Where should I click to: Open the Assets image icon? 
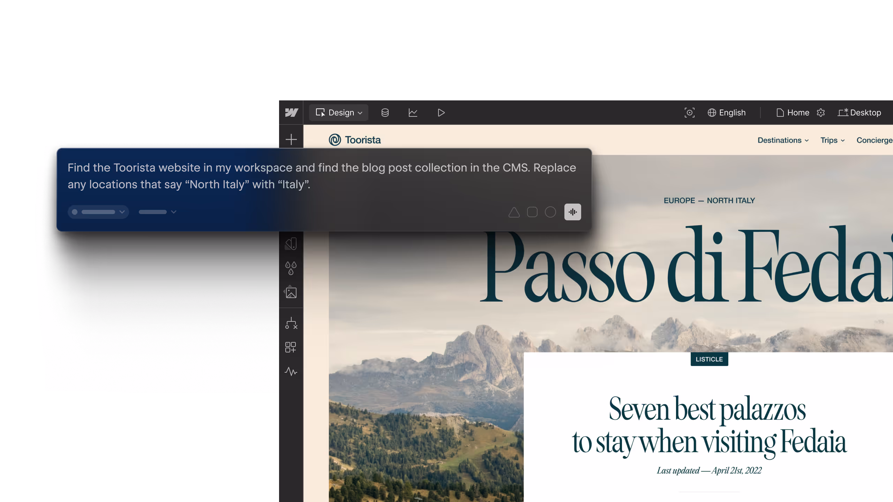291,292
